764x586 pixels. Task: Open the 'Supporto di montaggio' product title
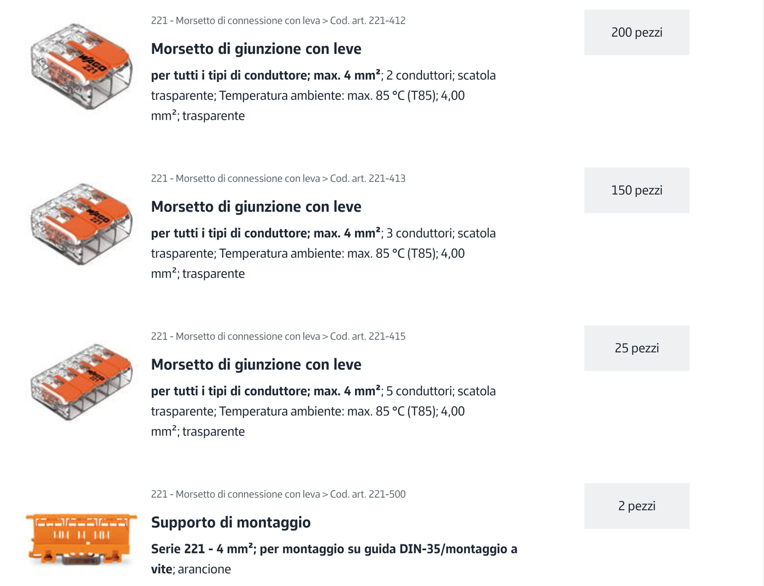click(x=231, y=523)
